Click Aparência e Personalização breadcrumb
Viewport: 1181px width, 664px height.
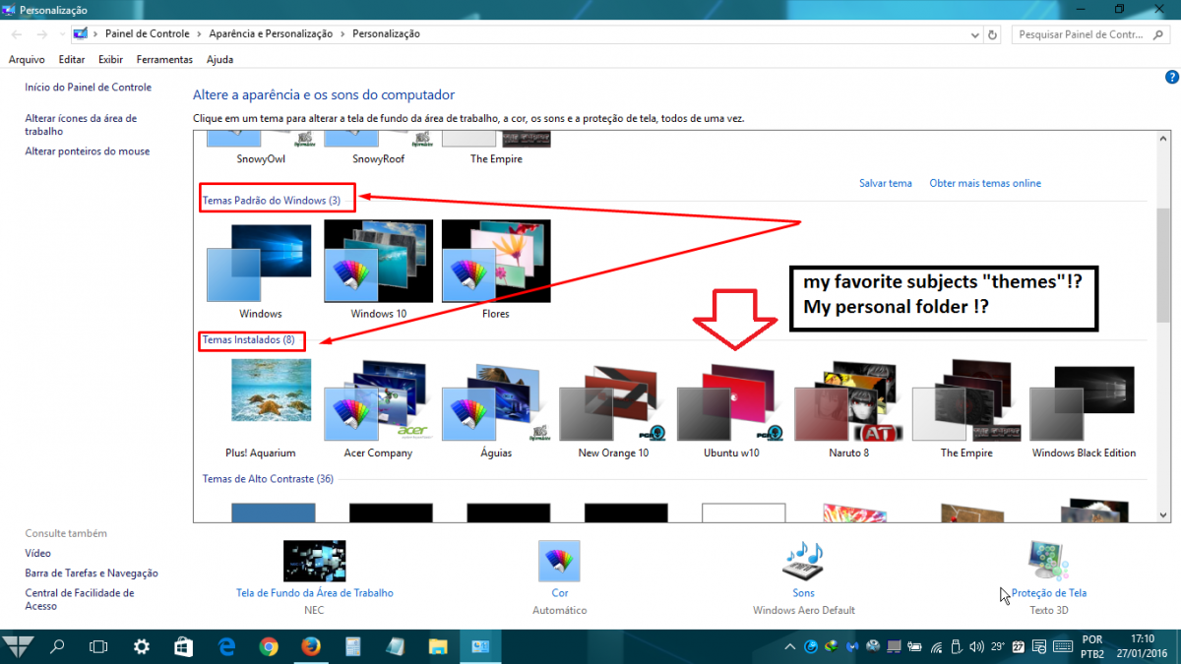tap(271, 33)
